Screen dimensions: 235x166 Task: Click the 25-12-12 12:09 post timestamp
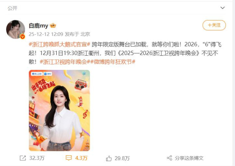pyautogui.click(x=46, y=34)
